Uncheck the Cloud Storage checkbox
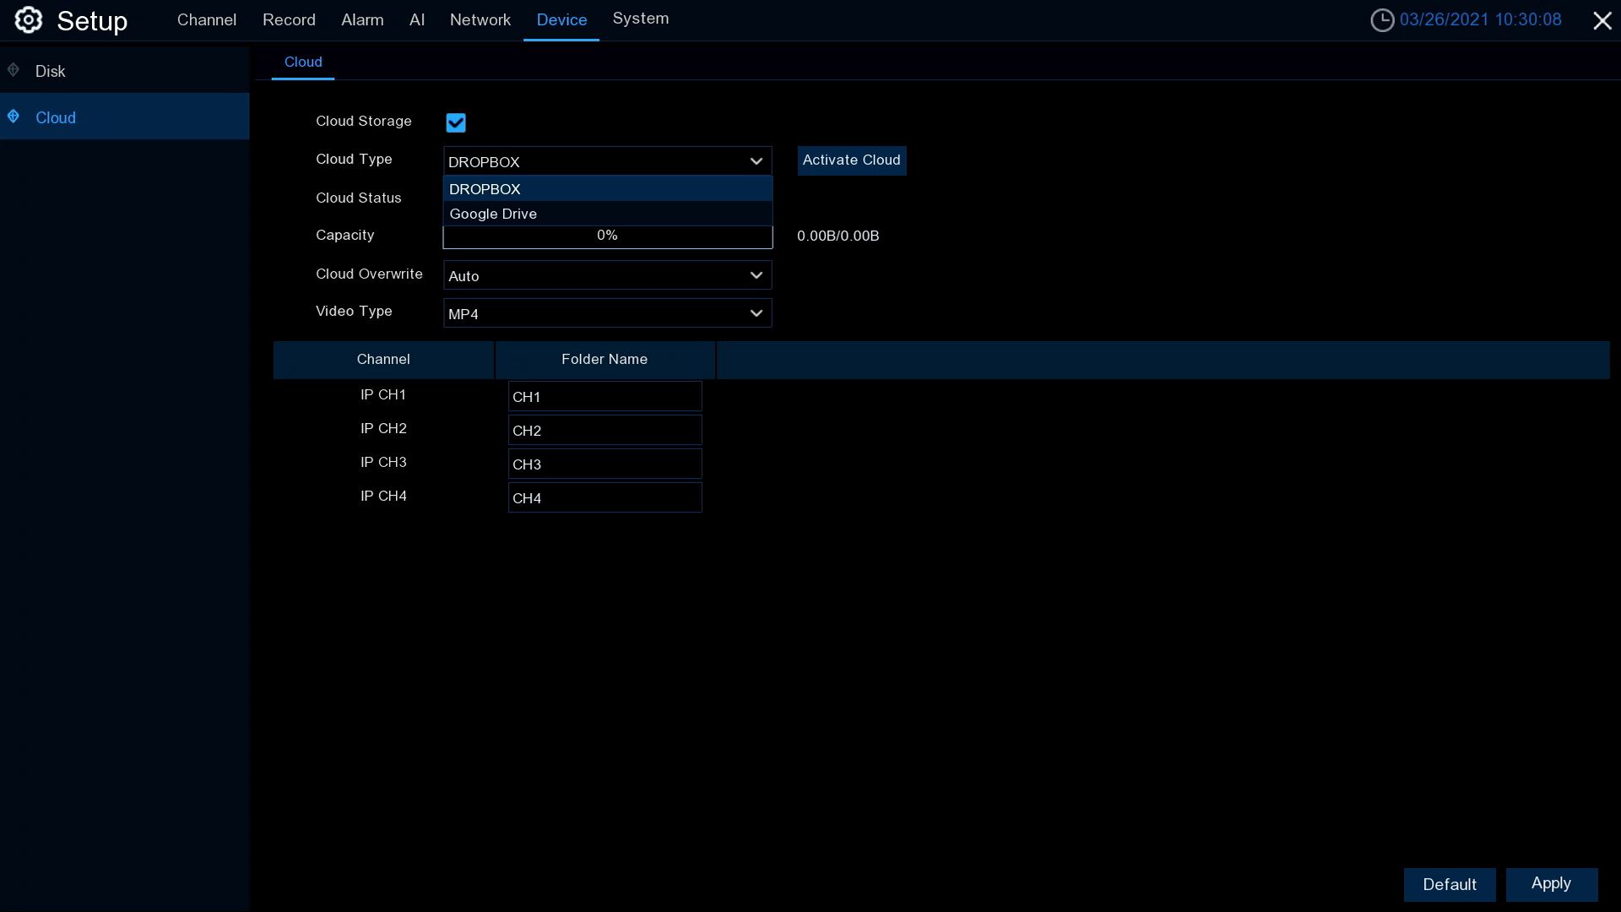1621x912 pixels. tap(456, 123)
